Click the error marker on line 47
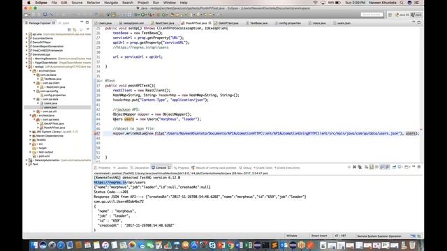447x251 pixels. point(95,133)
